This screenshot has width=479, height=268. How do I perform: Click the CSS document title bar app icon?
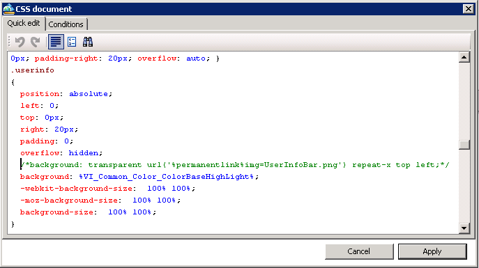click(x=8, y=9)
